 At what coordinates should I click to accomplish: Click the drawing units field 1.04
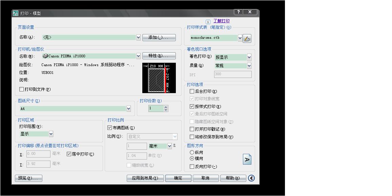pyautogui.click(x=137, y=156)
